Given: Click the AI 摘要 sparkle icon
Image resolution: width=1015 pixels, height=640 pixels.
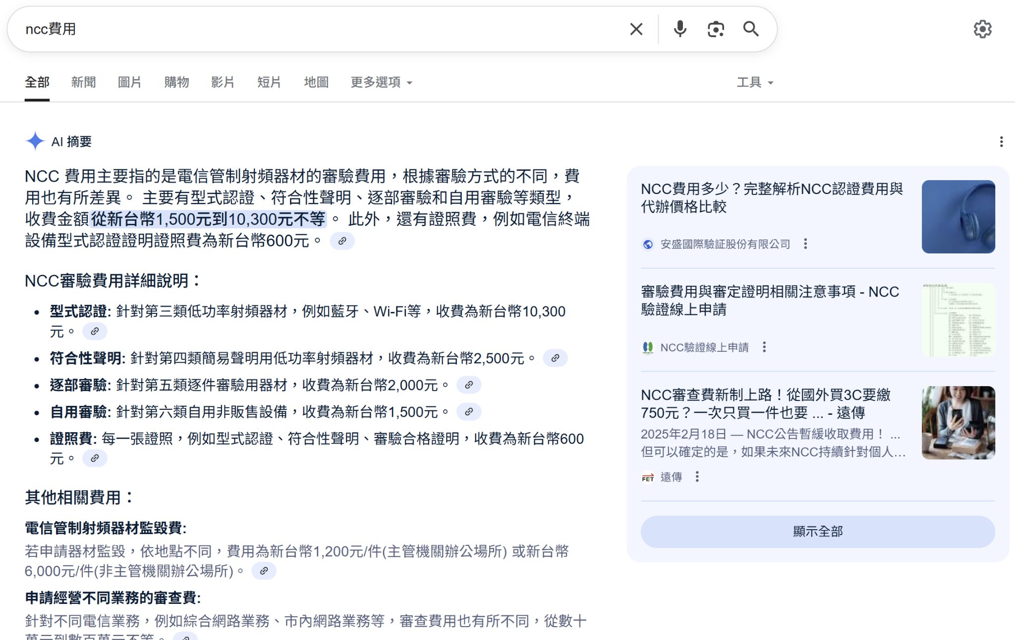Looking at the screenshot, I should point(35,142).
